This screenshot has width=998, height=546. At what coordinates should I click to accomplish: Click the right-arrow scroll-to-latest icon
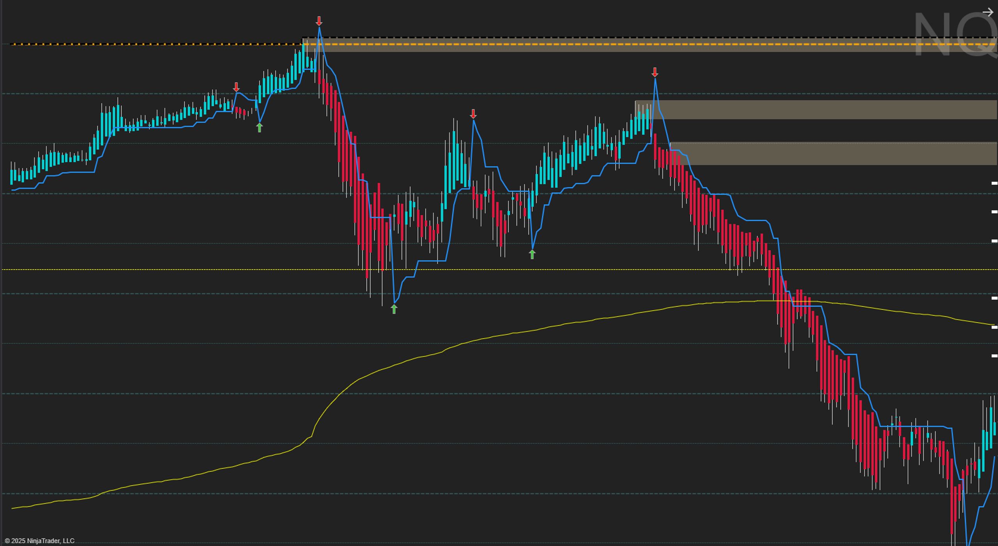[x=987, y=12]
